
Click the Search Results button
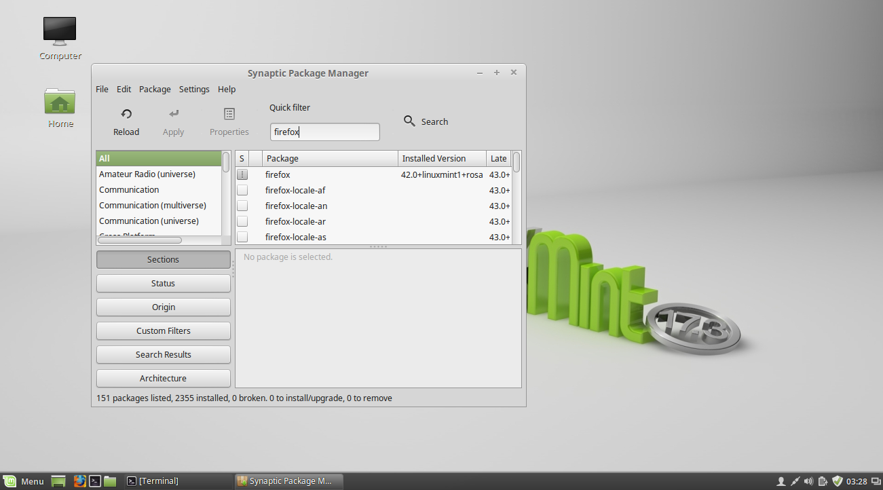164,354
